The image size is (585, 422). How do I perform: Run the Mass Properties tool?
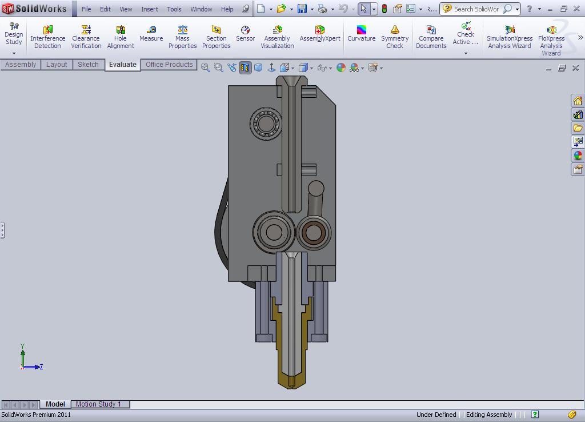pyautogui.click(x=182, y=34)
